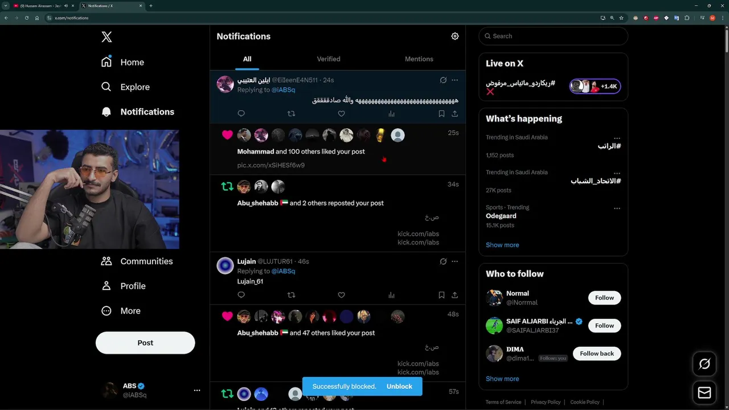729x410 pixels.
Task: Follow back DIMA
Action: point(597,354)
